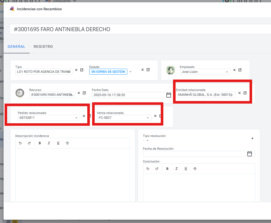Undo in the Conclusión editor
The width and height of the screenshot is (271, 223).
point(148,169)
